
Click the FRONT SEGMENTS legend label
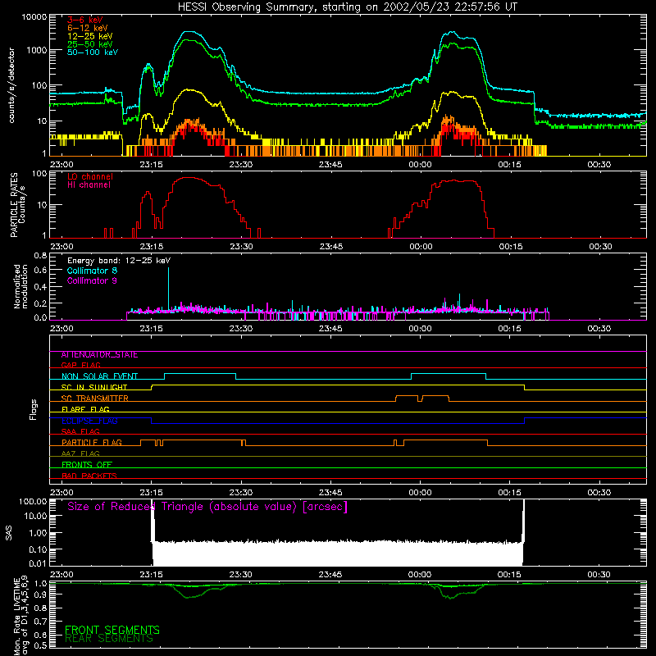tap(112, 630)
